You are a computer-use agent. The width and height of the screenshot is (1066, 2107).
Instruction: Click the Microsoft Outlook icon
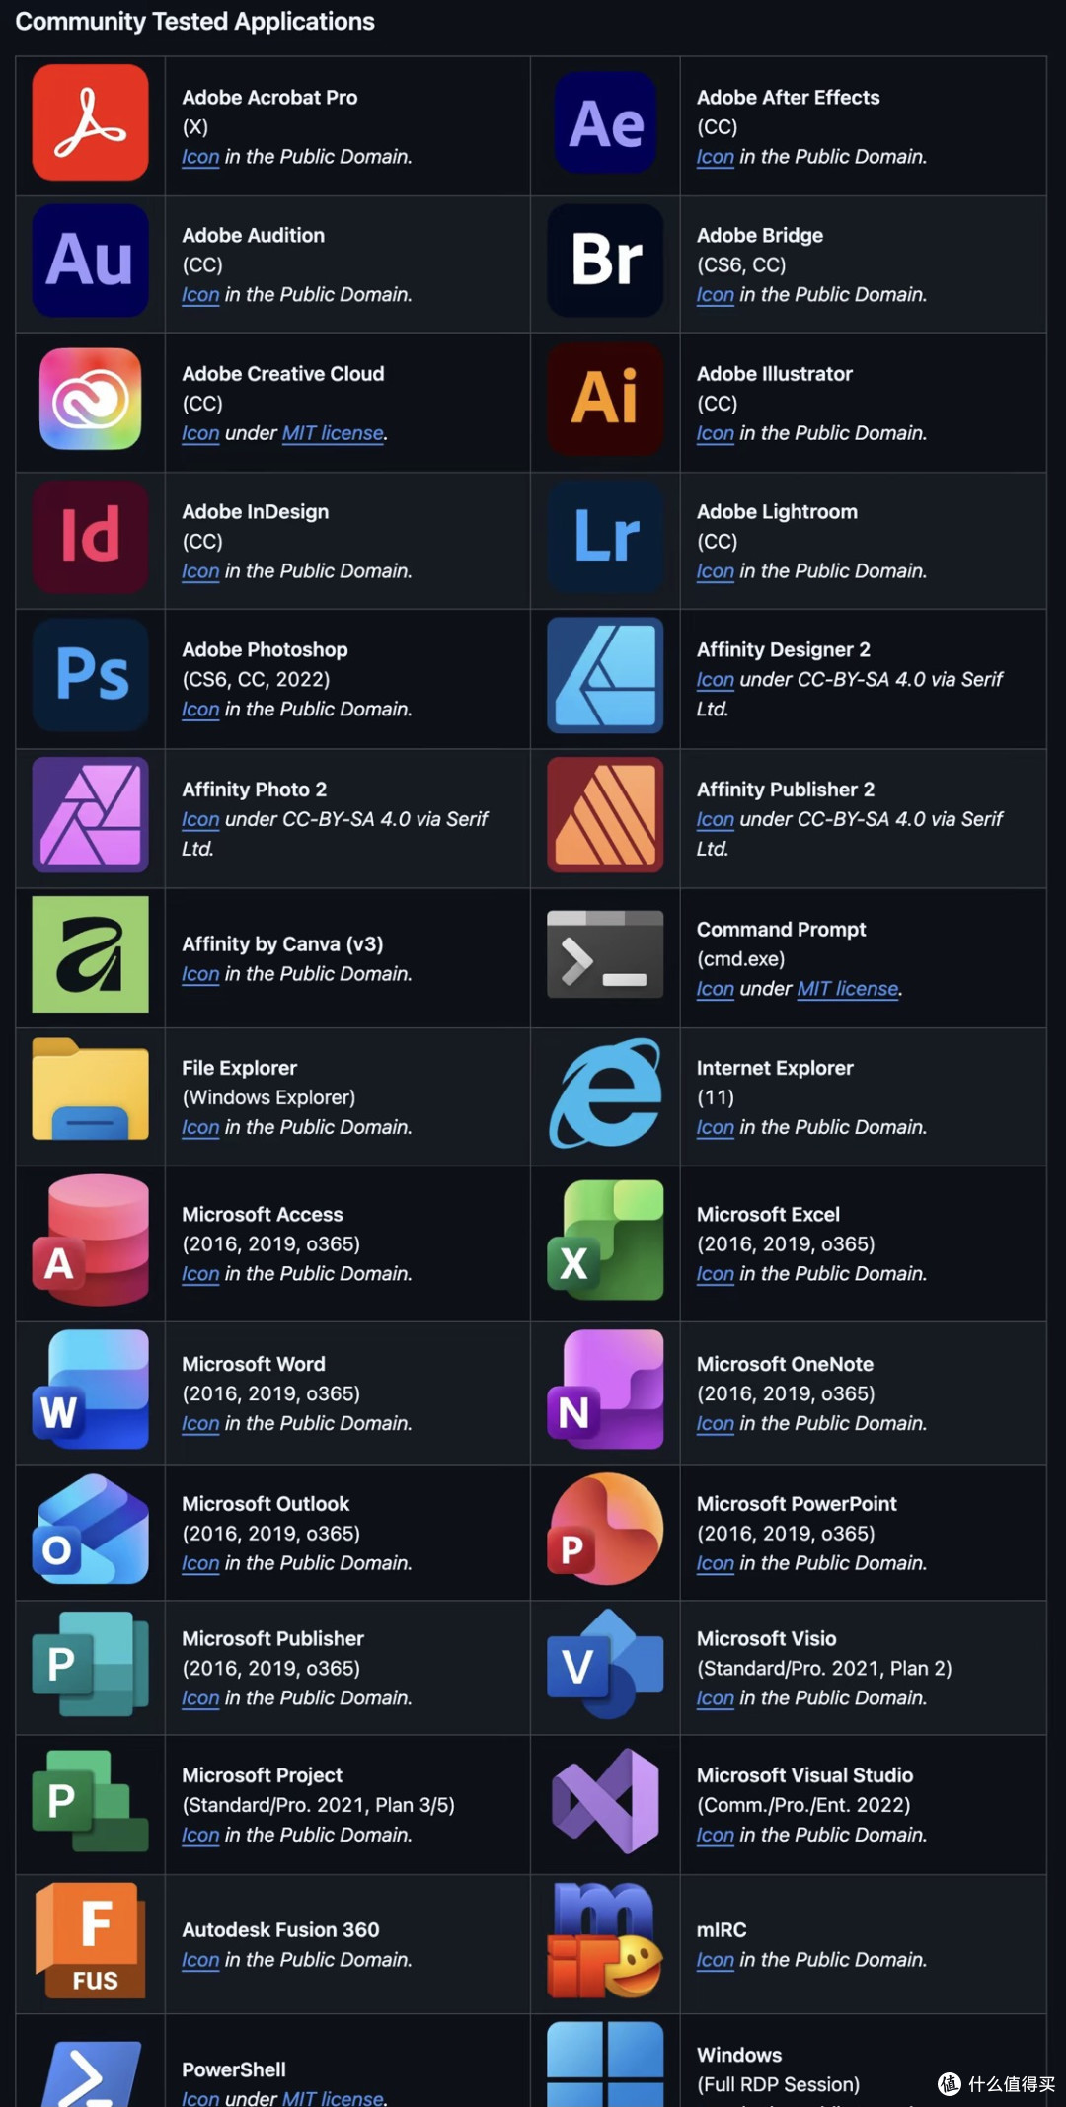pyautogui.click(x=91, y=1529)
